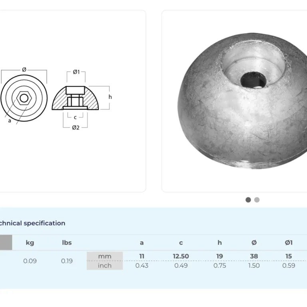Click the Ø column header in the table
The image size is (307, 307).
point(254,243)
